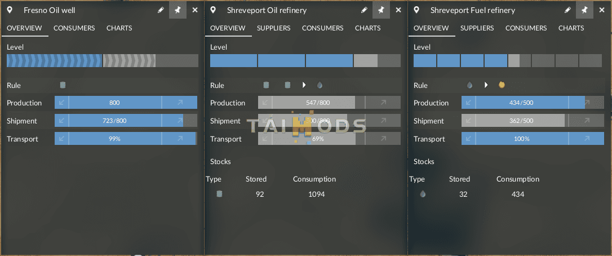
Task: Click Fuel refinery Shipment bar left arrow icon
Action: click(x=468, y=121)
